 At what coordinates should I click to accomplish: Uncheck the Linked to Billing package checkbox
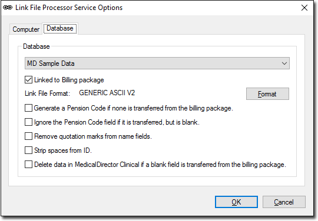click(x=28, y=80)
